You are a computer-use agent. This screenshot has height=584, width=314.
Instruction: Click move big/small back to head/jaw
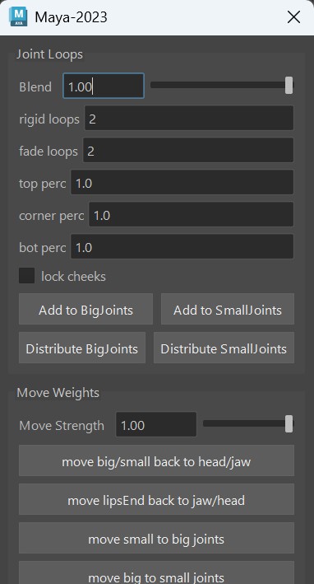coord(156,460)
